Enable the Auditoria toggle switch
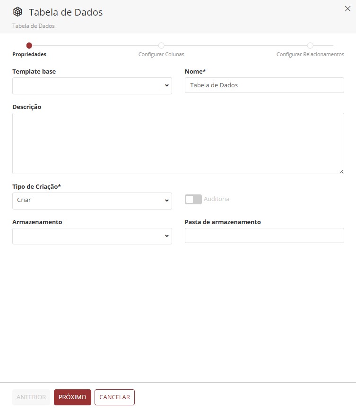356x411 pixels. [x=193, y=199]
